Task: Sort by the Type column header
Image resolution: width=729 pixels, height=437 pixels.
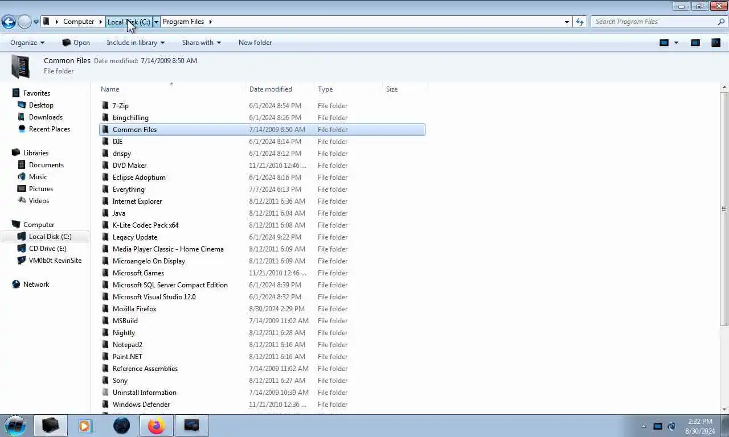Action: pyautogui.click(x=349, y=89)
